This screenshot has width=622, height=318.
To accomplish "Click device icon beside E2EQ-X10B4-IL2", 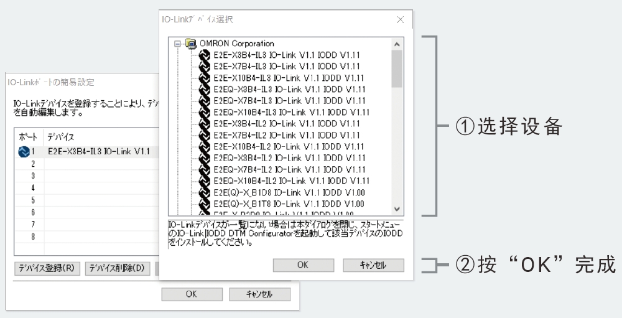I will click(x=204, y=181).
